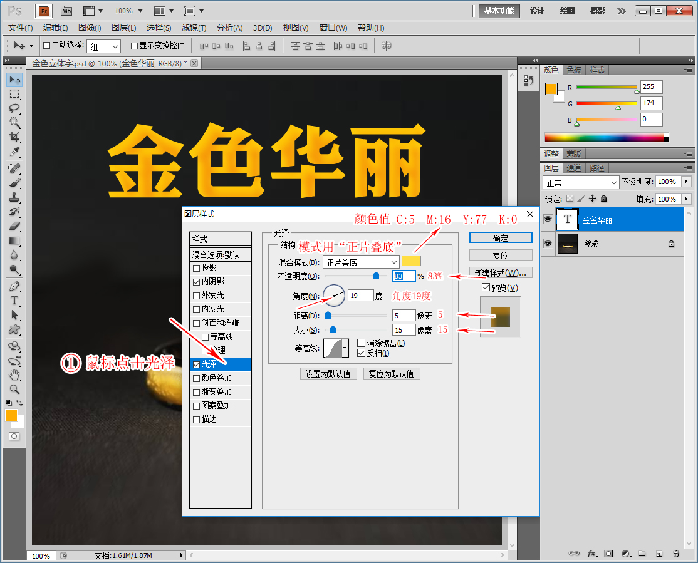
Task: Select the Move tool
Action: [x=14, y=80]
